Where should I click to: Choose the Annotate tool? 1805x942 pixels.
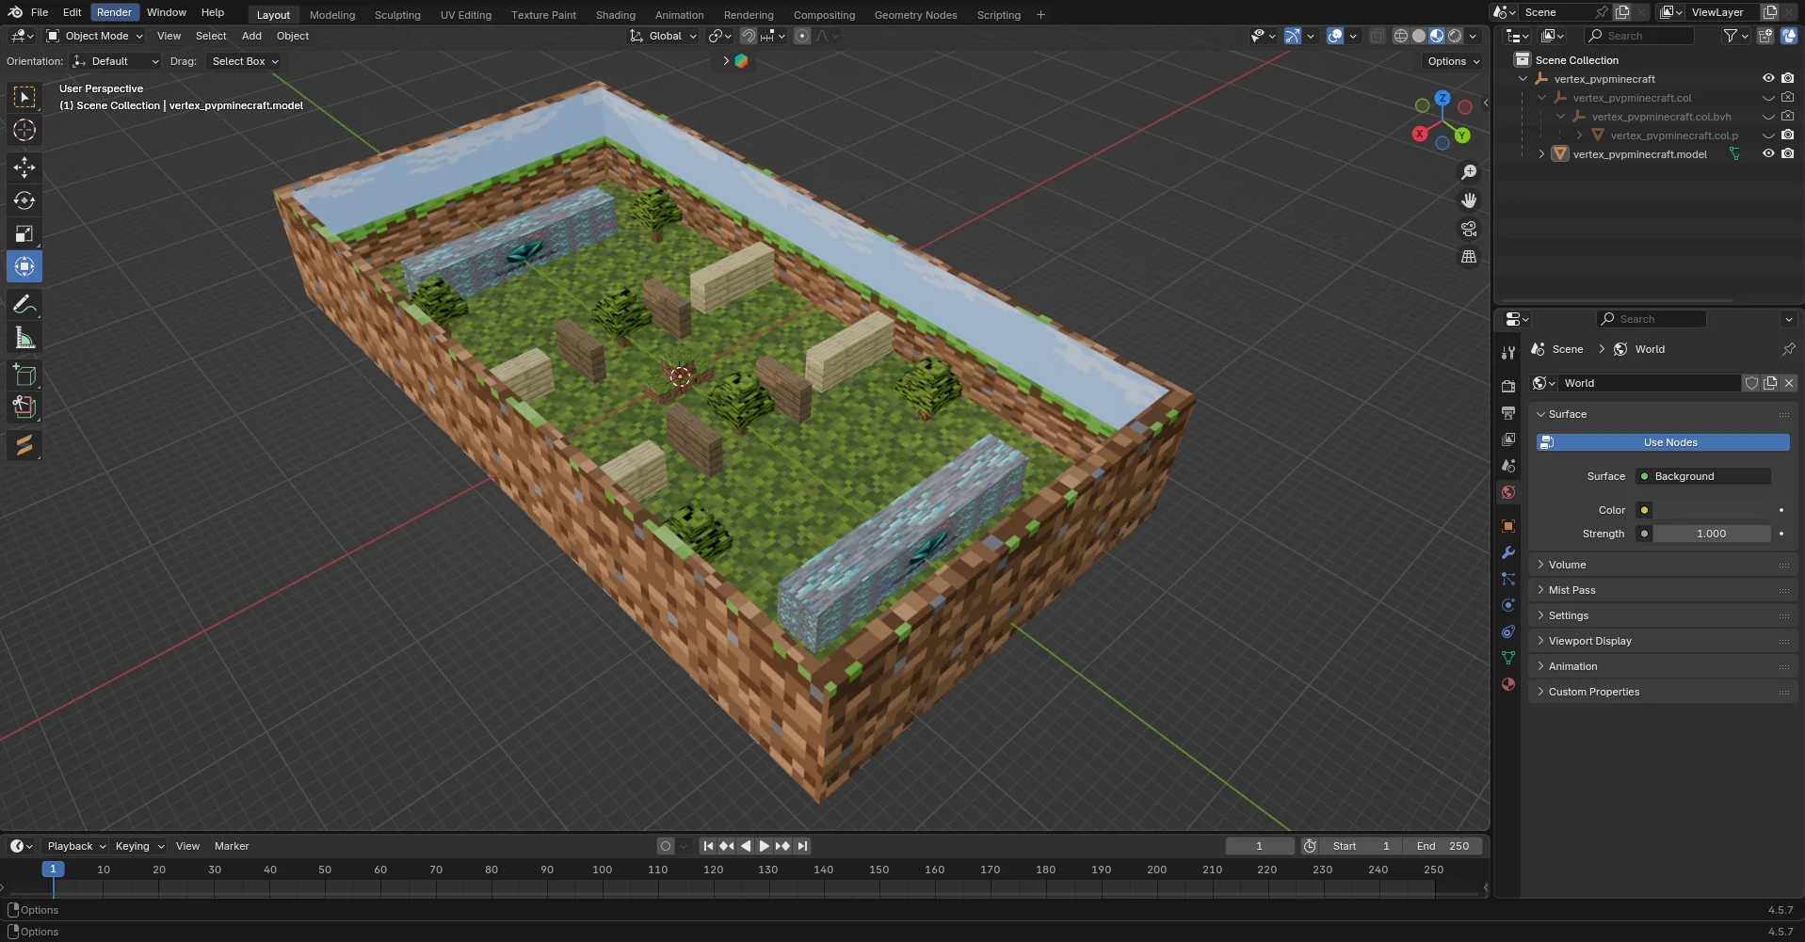click(x=24, y=304)
